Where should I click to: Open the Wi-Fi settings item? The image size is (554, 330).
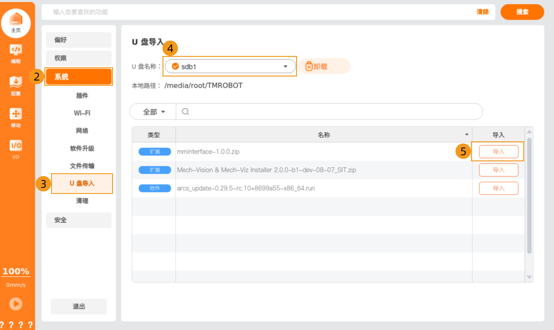(82, 113)
